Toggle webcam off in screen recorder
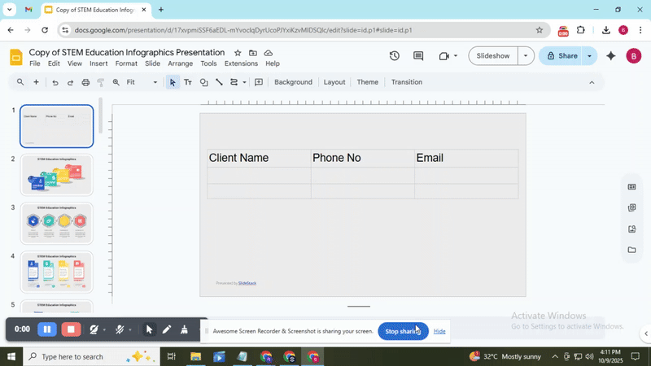 (x=94, y=329)
